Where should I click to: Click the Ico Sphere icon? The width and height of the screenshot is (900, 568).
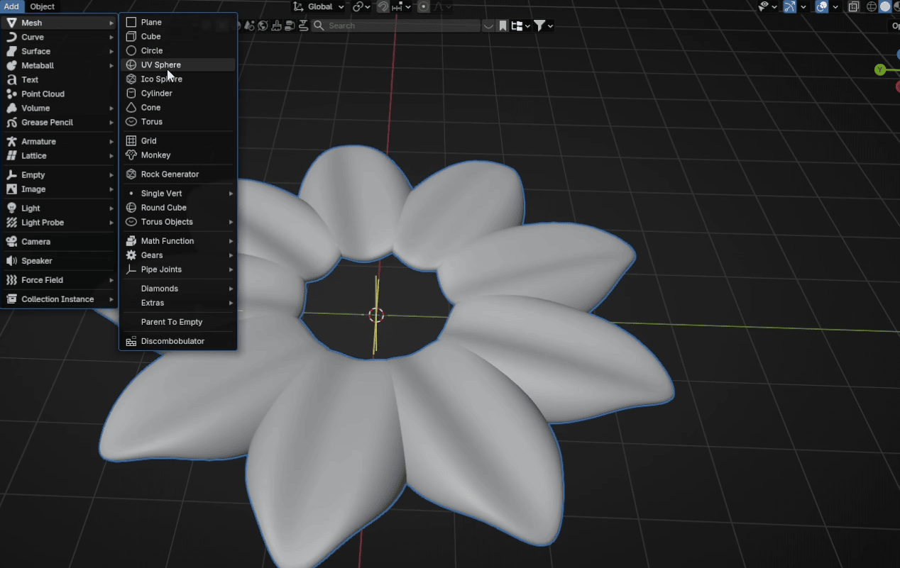(x=131, y=79)
